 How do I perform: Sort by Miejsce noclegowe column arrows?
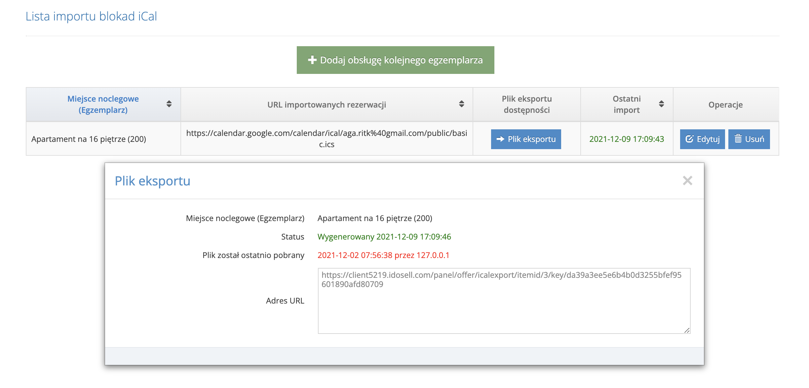click(169, 104)
